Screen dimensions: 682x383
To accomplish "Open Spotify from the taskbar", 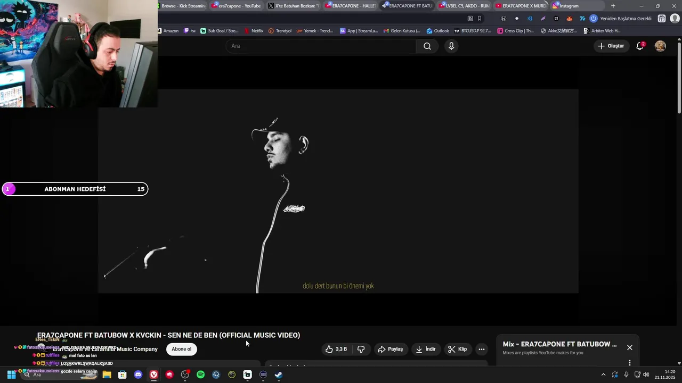I will coord(200,375).
